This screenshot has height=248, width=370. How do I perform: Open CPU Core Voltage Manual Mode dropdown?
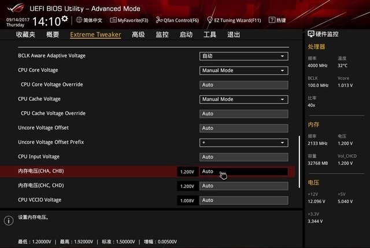243,70
